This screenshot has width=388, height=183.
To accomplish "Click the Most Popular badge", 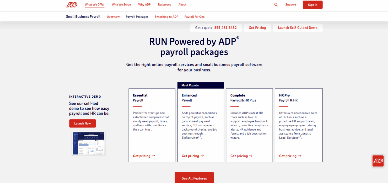I will coord(201,85).
